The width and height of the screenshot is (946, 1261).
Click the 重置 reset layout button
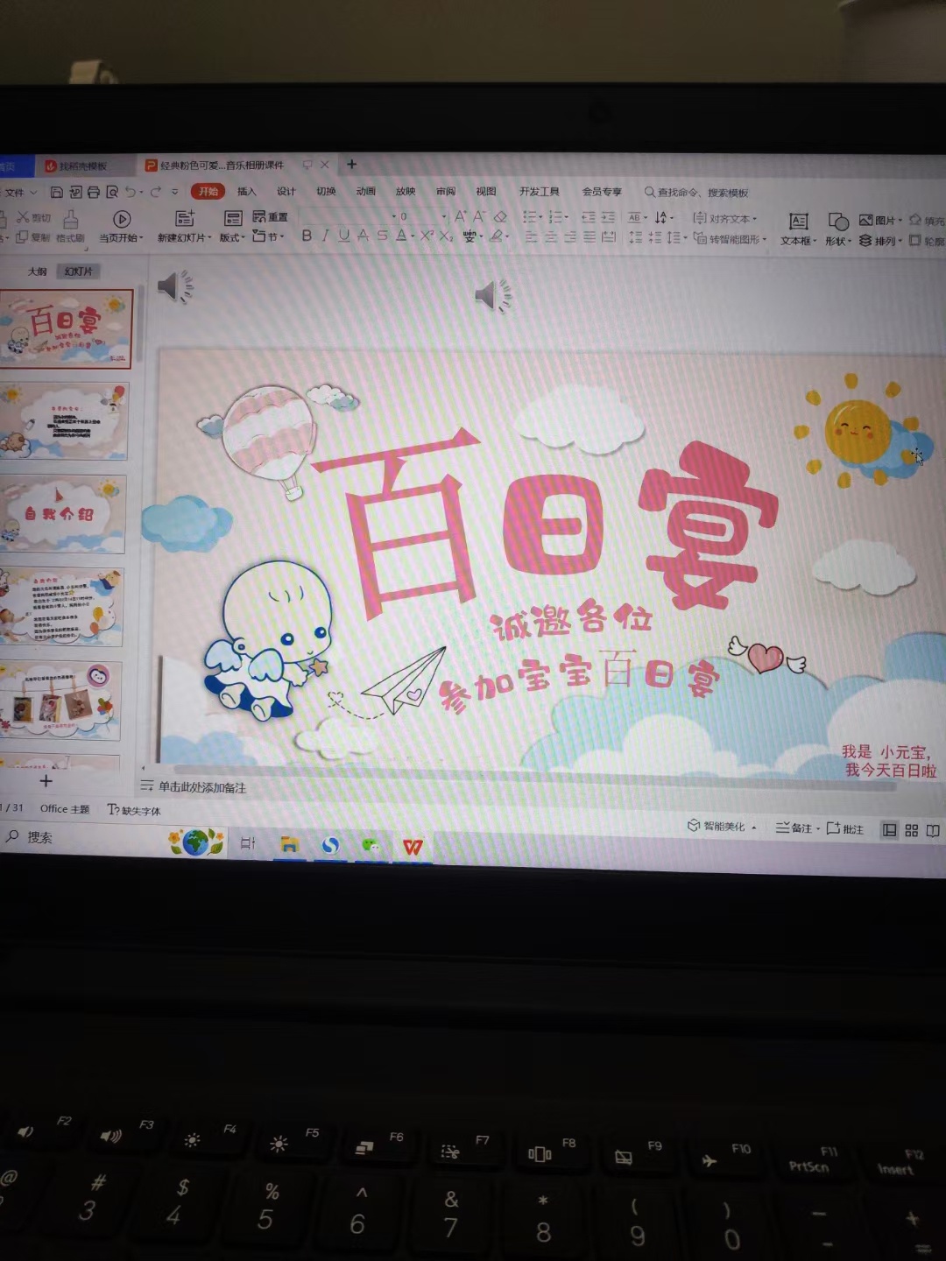270,216
